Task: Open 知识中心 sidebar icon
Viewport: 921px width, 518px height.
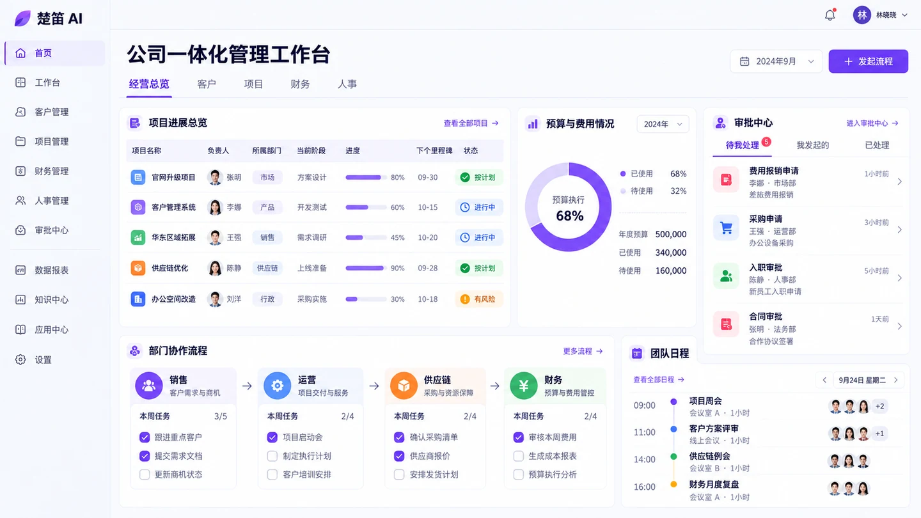Action: 20,299
